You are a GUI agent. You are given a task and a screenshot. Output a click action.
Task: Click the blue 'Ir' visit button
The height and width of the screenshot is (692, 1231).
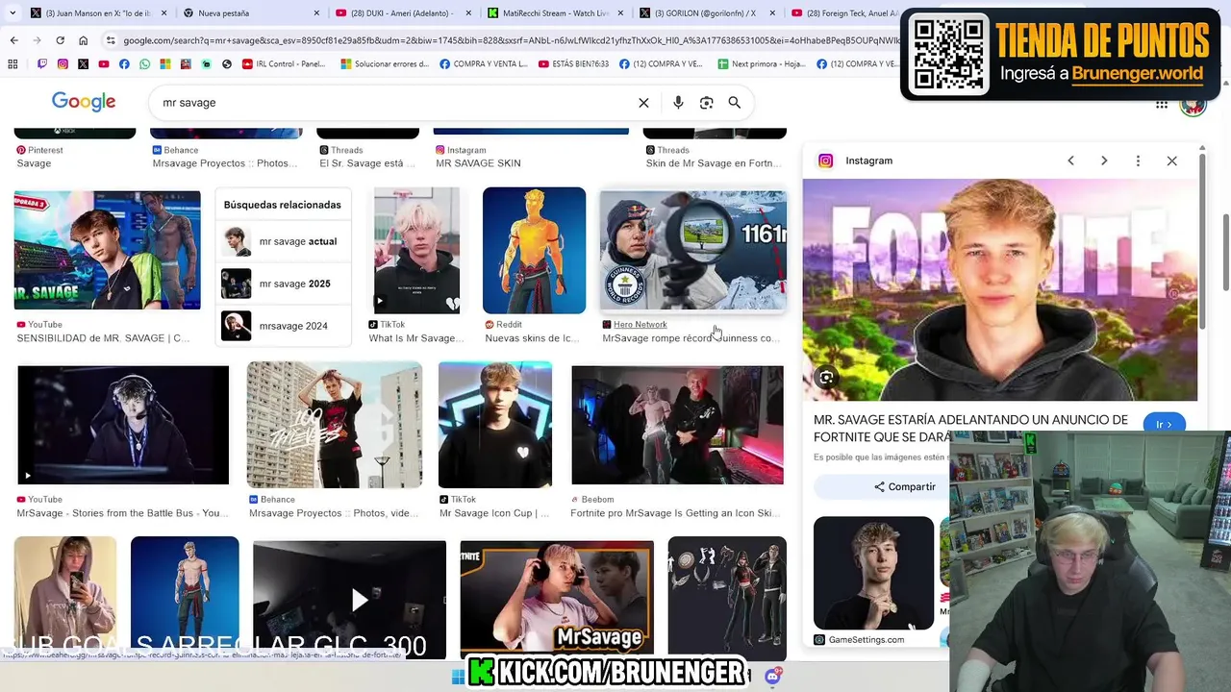[1164, 424]
